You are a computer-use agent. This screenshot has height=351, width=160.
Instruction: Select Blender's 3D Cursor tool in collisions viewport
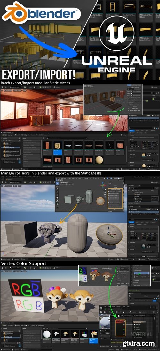(58, 186)
